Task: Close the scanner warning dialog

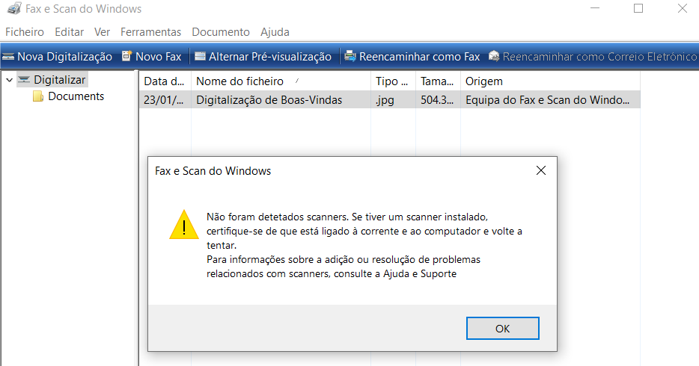Action: [x=541, y=170]
